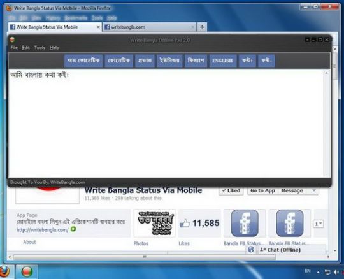The image size is (344, 279).
Task: Click 'Brought To You By: WriteBangla.com' status text
Action: 48,182
